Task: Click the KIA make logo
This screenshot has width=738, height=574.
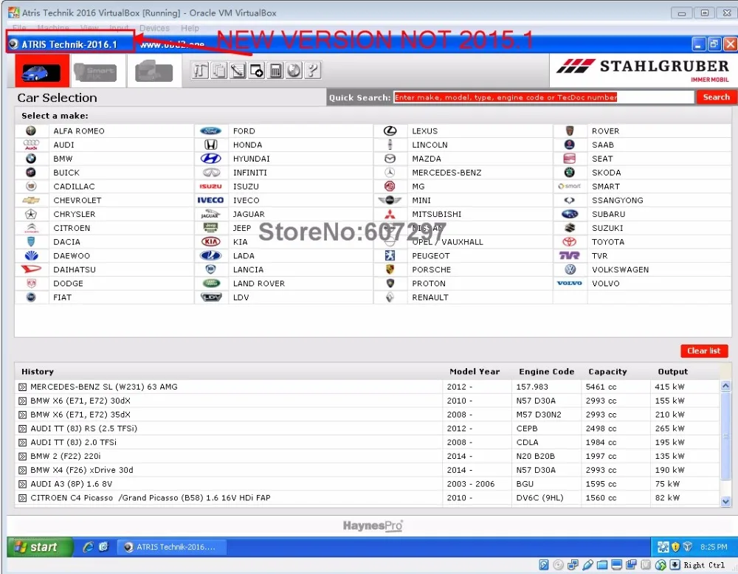Action: tap(210, 242)
